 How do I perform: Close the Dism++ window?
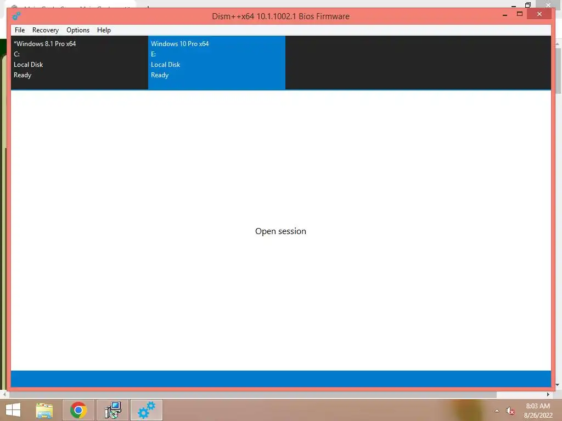(x=539, y=14)
